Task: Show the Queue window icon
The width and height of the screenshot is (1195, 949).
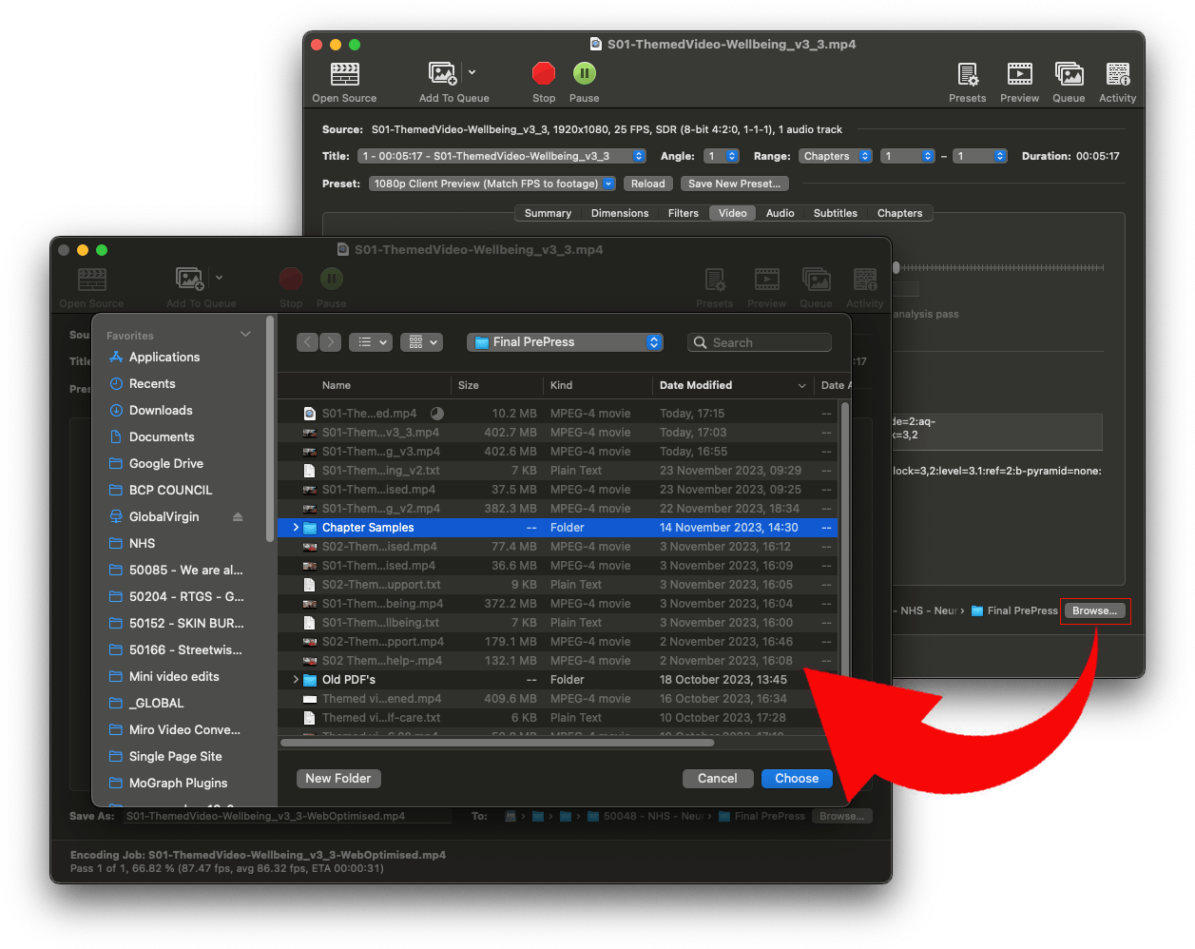Action: pos(1069,74)
